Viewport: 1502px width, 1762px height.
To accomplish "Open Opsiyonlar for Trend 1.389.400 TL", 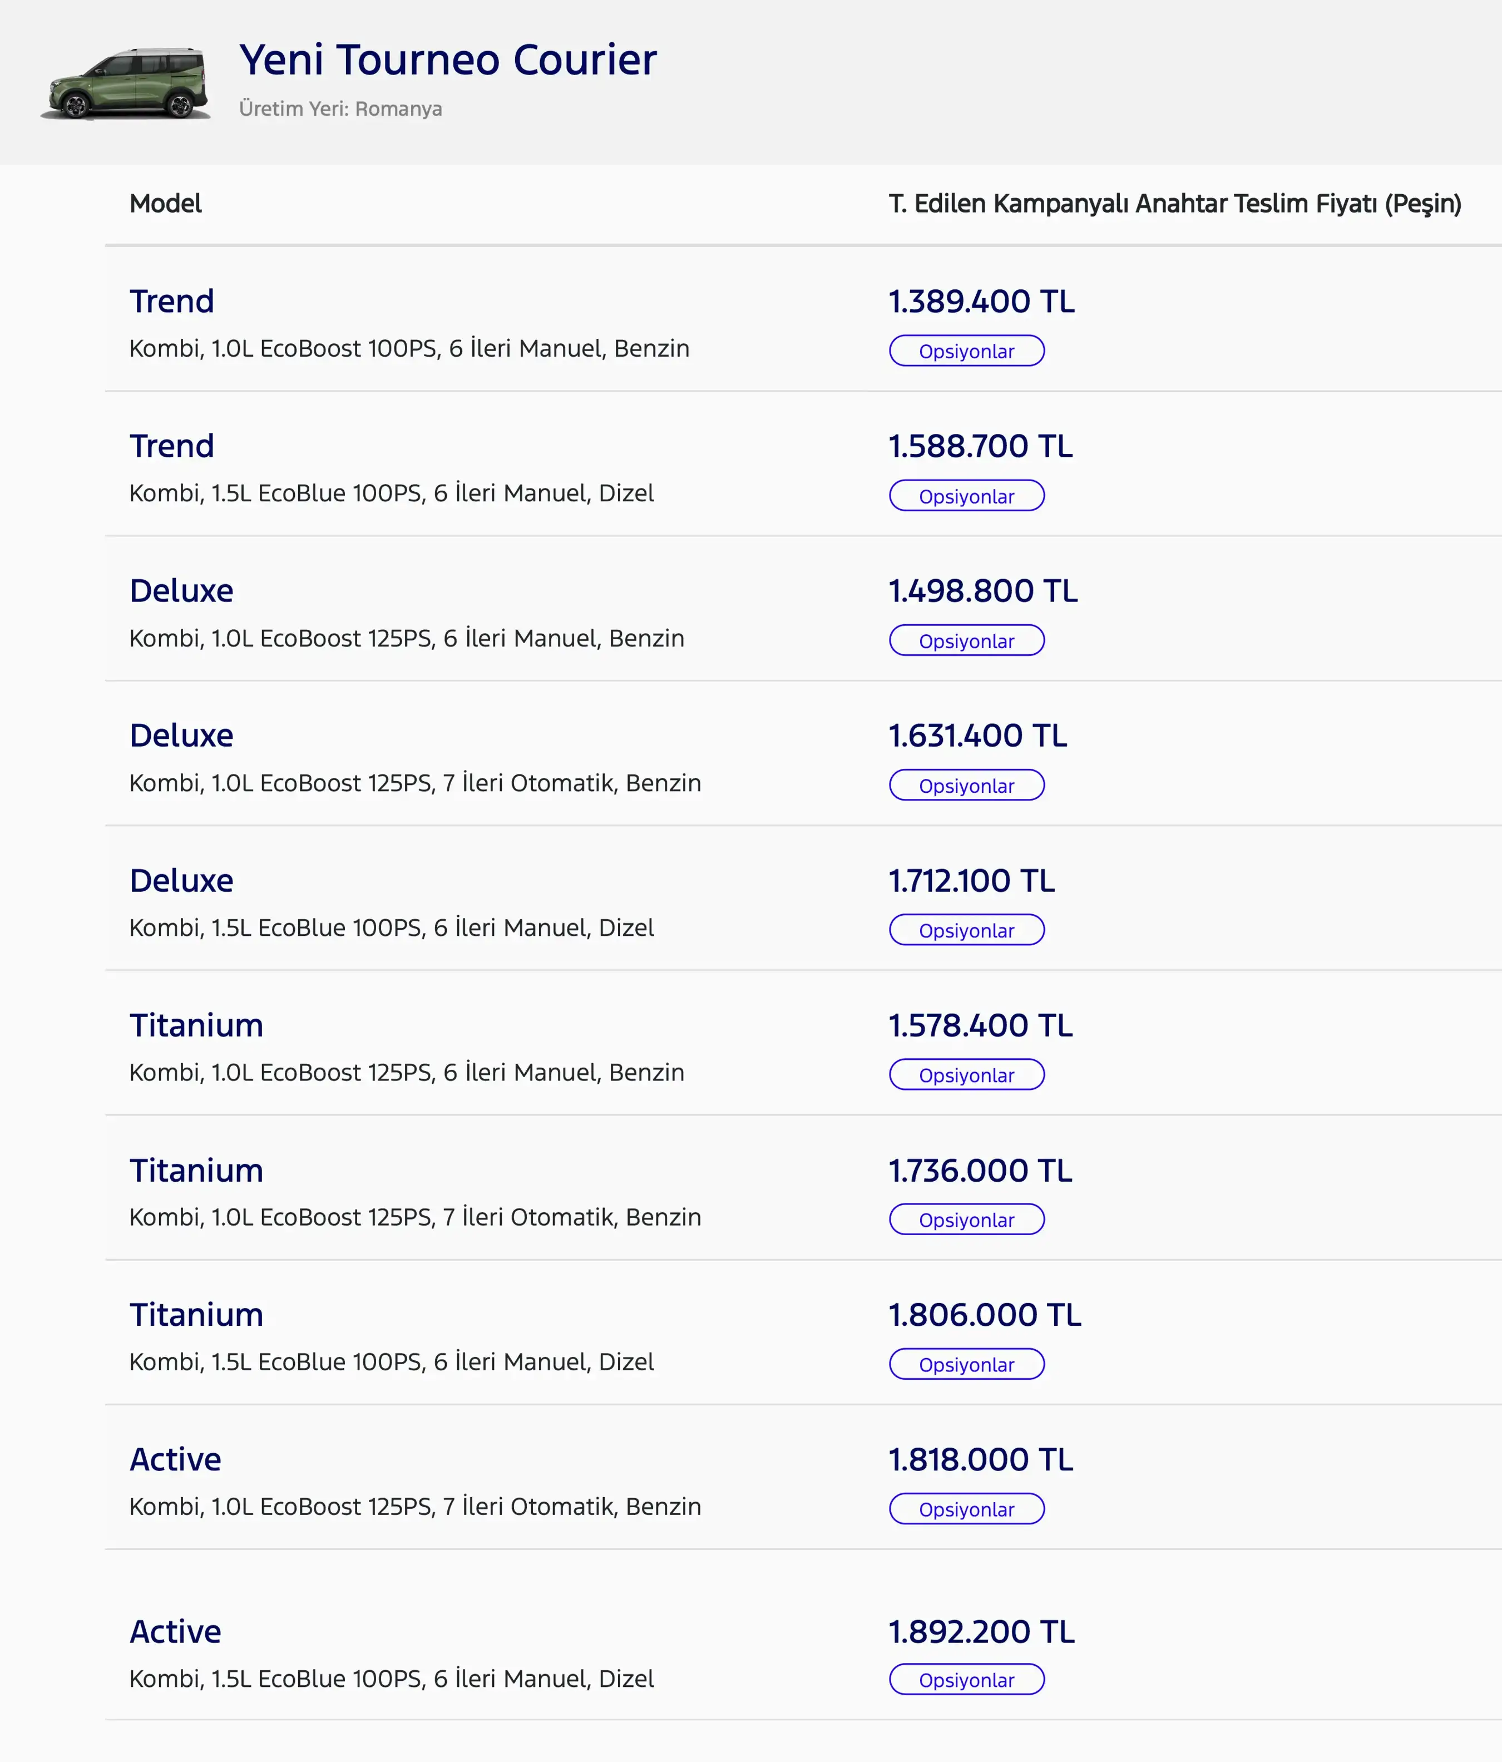I will pos(966,351).
